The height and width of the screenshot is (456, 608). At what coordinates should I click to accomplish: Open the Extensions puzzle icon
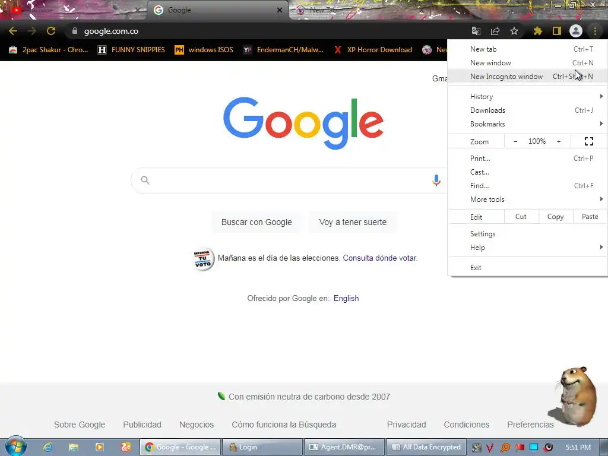537,31
